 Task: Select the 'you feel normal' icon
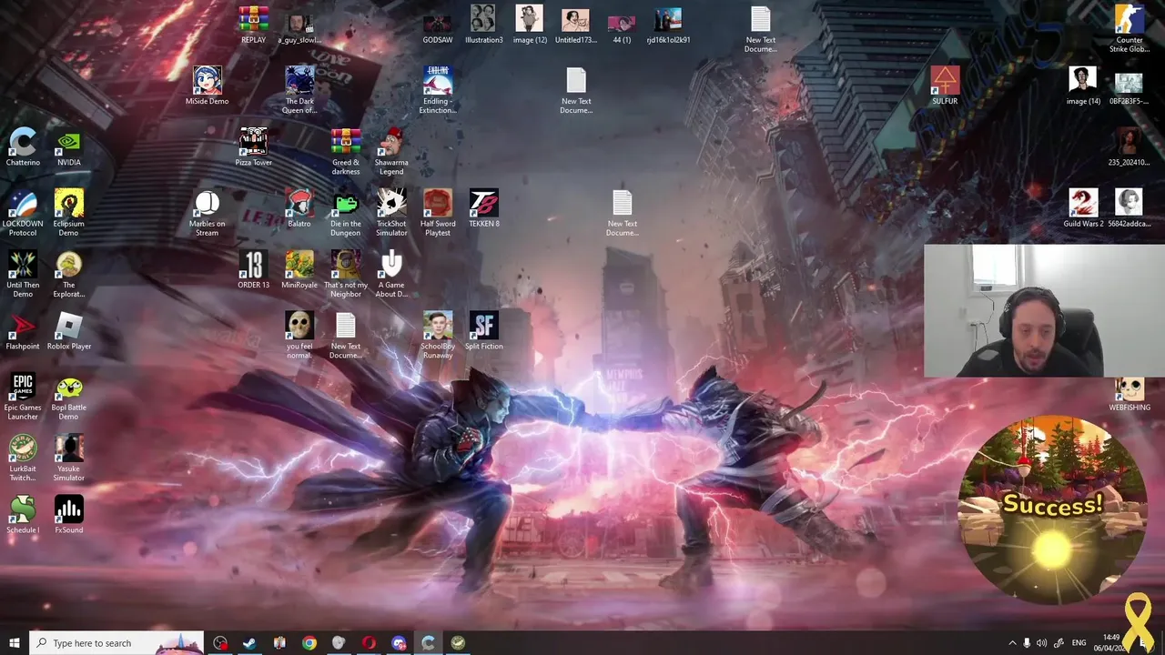(x=299, y=334)
